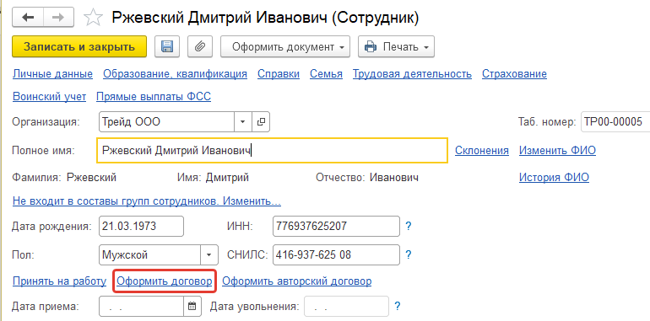This screenshot has width=650, height=321.
Task: Open the Личные данные section
Action: click(52, 74)
